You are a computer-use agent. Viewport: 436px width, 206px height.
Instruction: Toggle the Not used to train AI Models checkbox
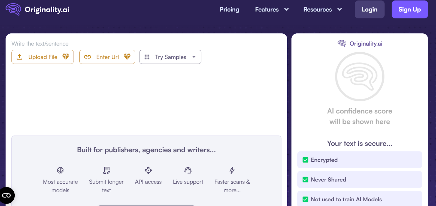pos(305,199)
